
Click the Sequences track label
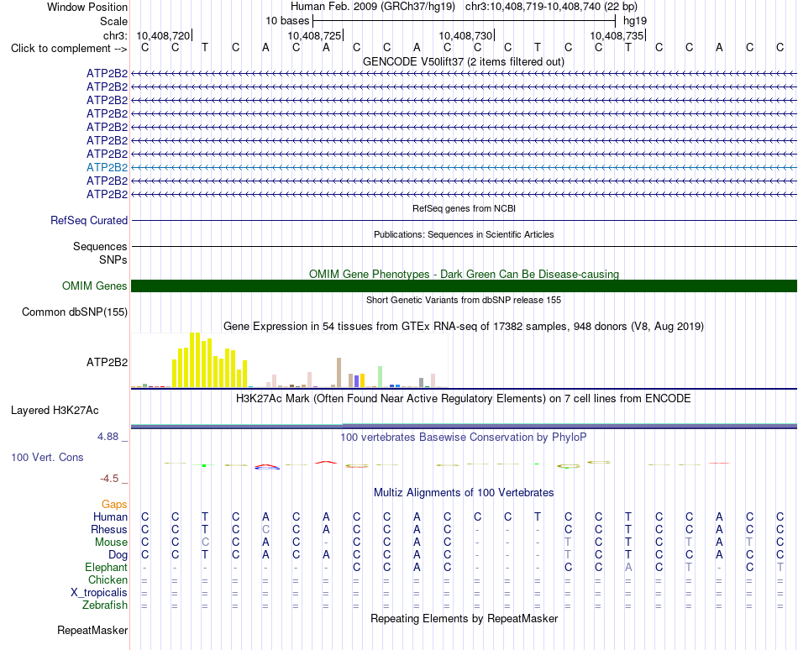[x=100, y=246]
